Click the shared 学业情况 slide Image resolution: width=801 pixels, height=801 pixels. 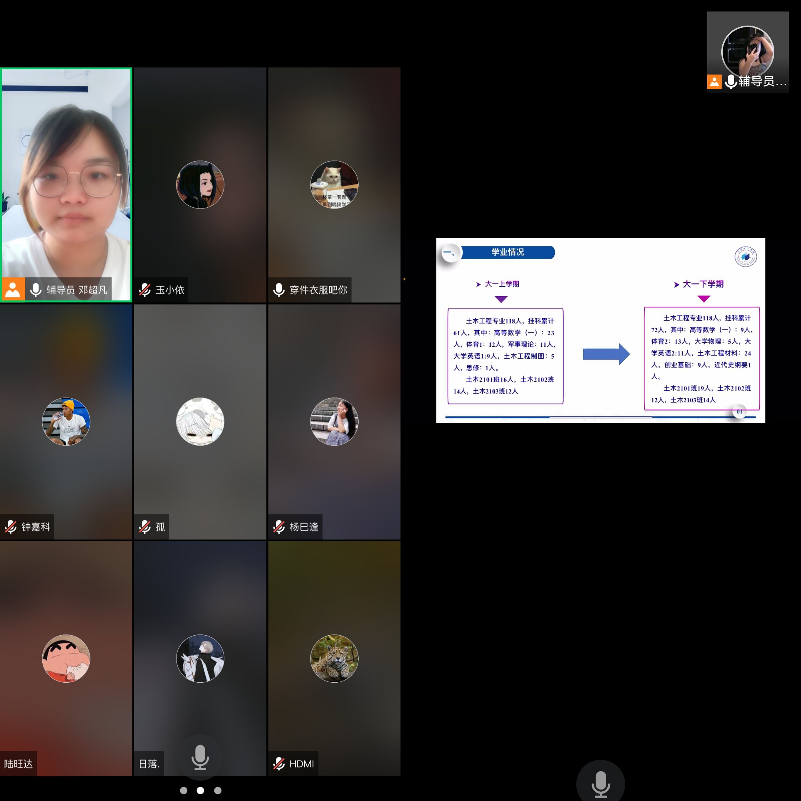600,330
